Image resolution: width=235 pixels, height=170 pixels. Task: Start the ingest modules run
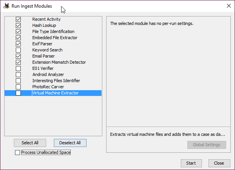[x=191, y=163]
